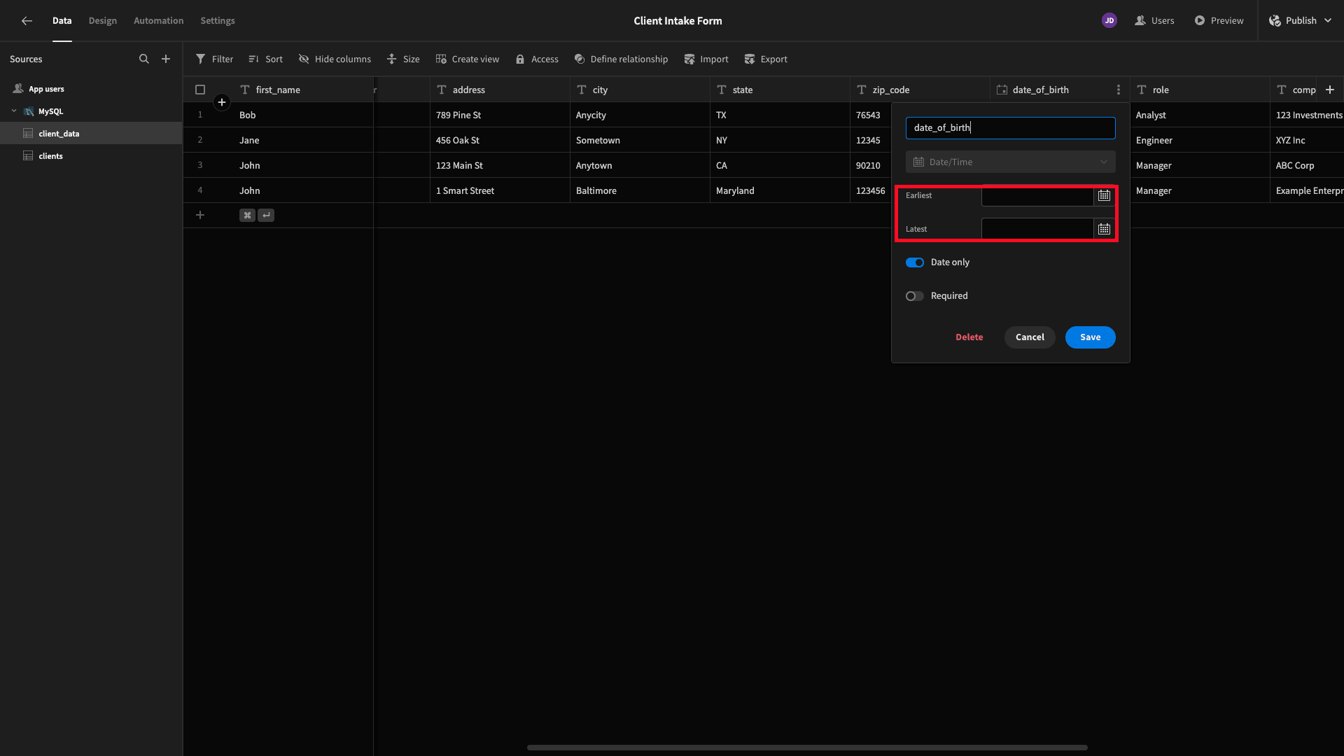Click the Cancel button
This screenshot has width=1344, height=756.
click(1030, 337)
